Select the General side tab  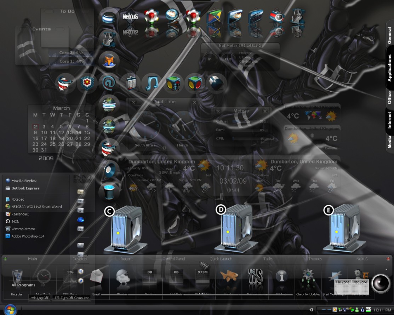coord(389,35)
